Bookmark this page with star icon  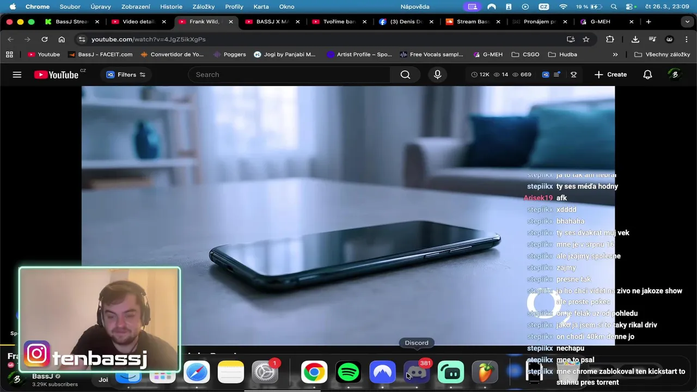tap(586, 39)
